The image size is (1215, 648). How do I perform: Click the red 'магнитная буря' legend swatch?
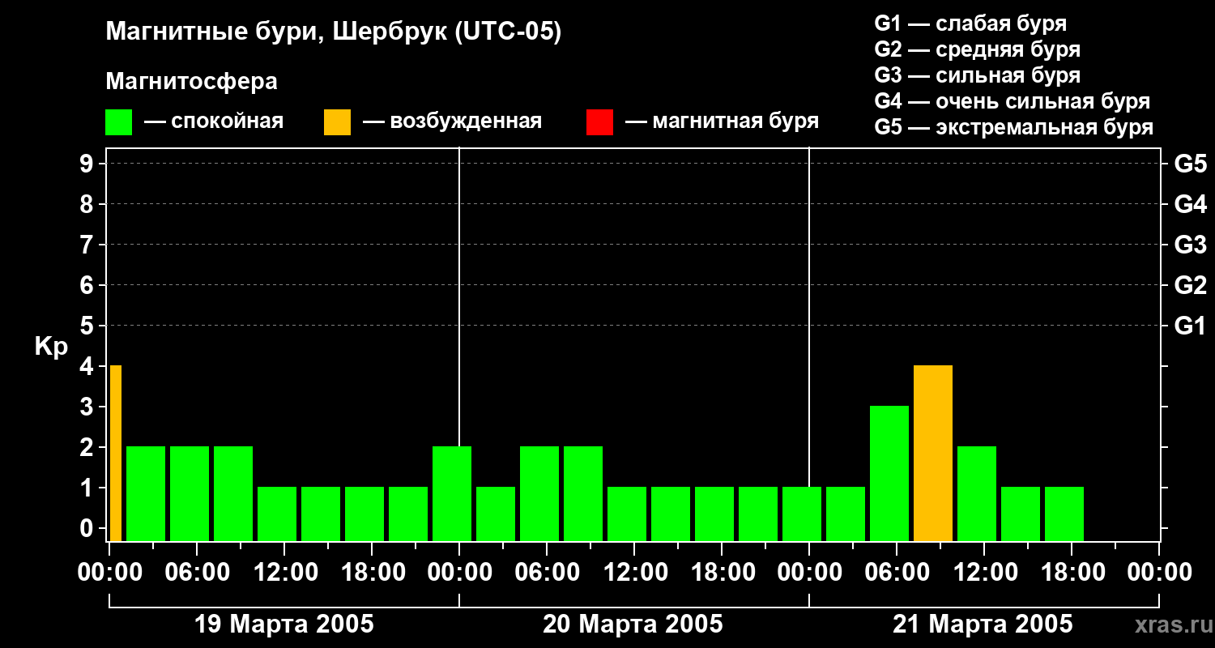(x=599, y=122)
